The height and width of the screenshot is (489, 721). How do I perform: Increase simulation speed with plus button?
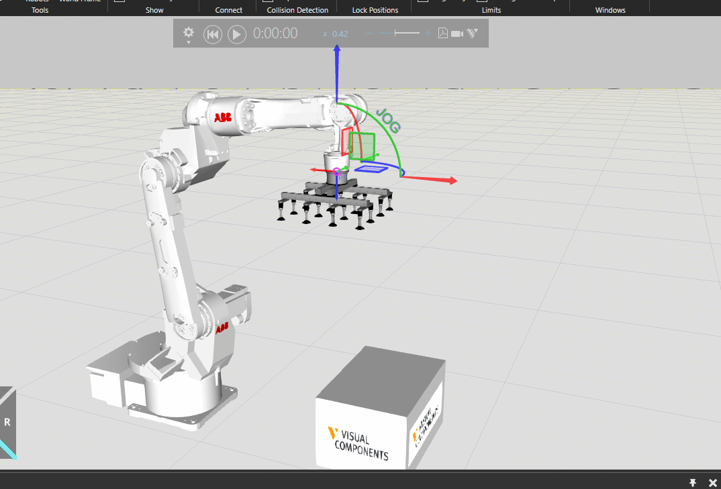428,33
